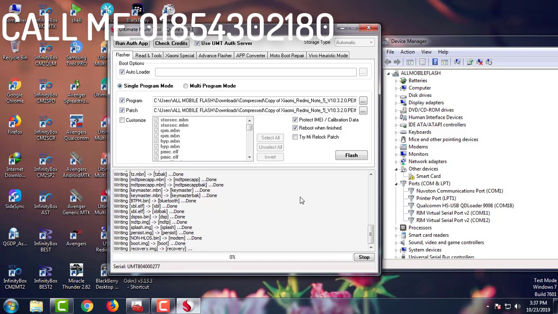Image resolution: width=558 pixels, height=314 pixels.
Task: Select the Internet Download Manager desktop icon
Action: [x=15, y=165]
